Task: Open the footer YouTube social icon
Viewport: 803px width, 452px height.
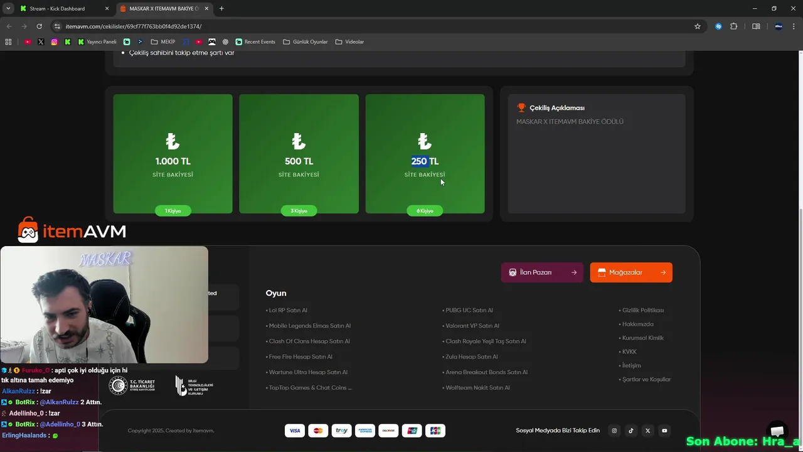Action: [x=664, y=431]
